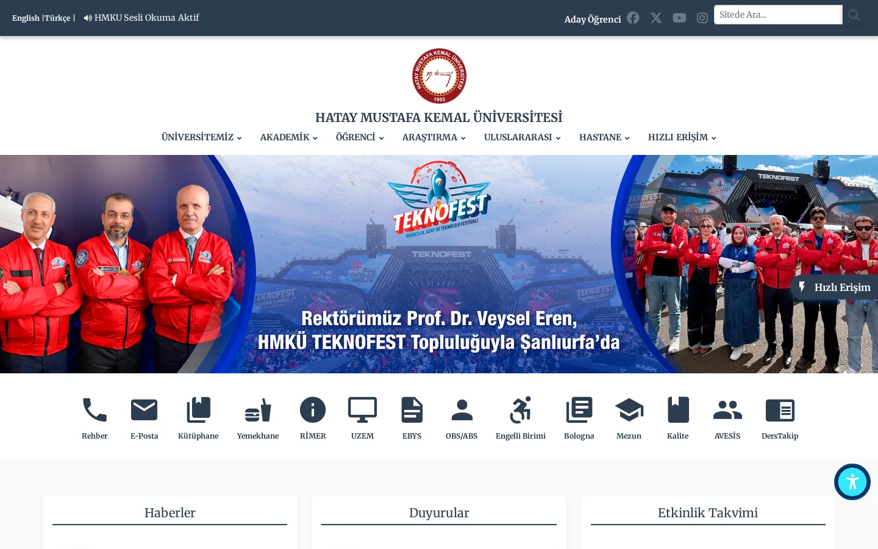Open the floating accessibility widget button
878x549 pixels.
coord(852,482)
